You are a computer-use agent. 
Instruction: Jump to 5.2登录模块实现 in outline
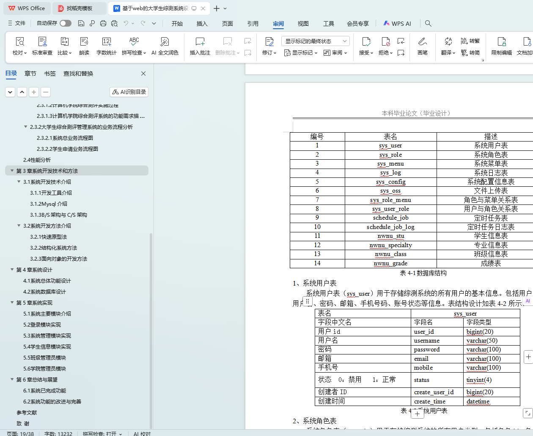pos(42,324)
